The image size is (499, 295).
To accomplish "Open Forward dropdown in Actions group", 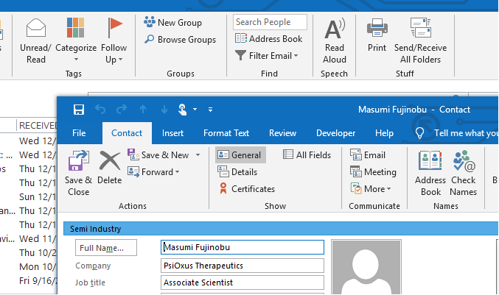I will (x=153, y=172).
